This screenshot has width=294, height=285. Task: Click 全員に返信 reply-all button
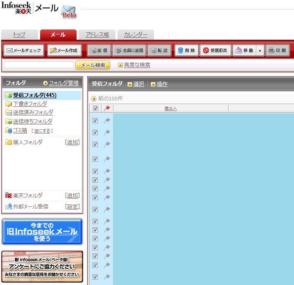click(129, 50)
